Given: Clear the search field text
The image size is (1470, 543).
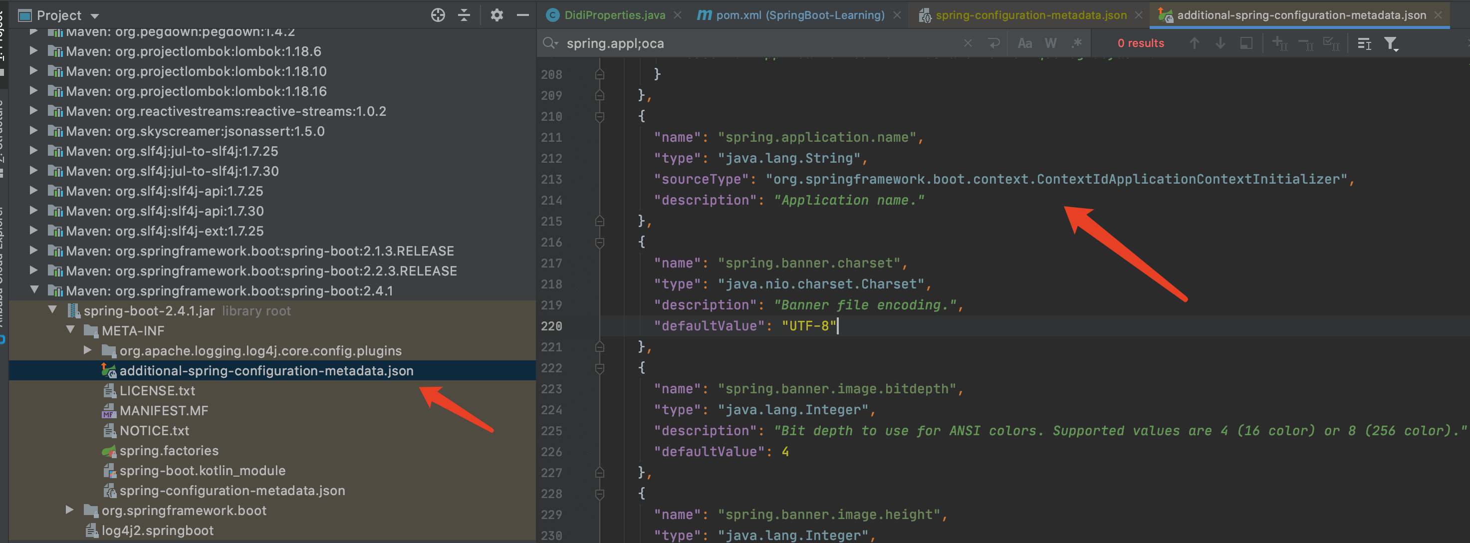Looking at the screenshot, I should click(x=968, y=43).
